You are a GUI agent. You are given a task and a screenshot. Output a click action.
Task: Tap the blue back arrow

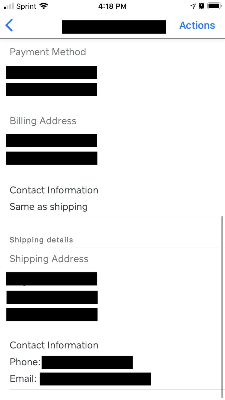point(9,25)
